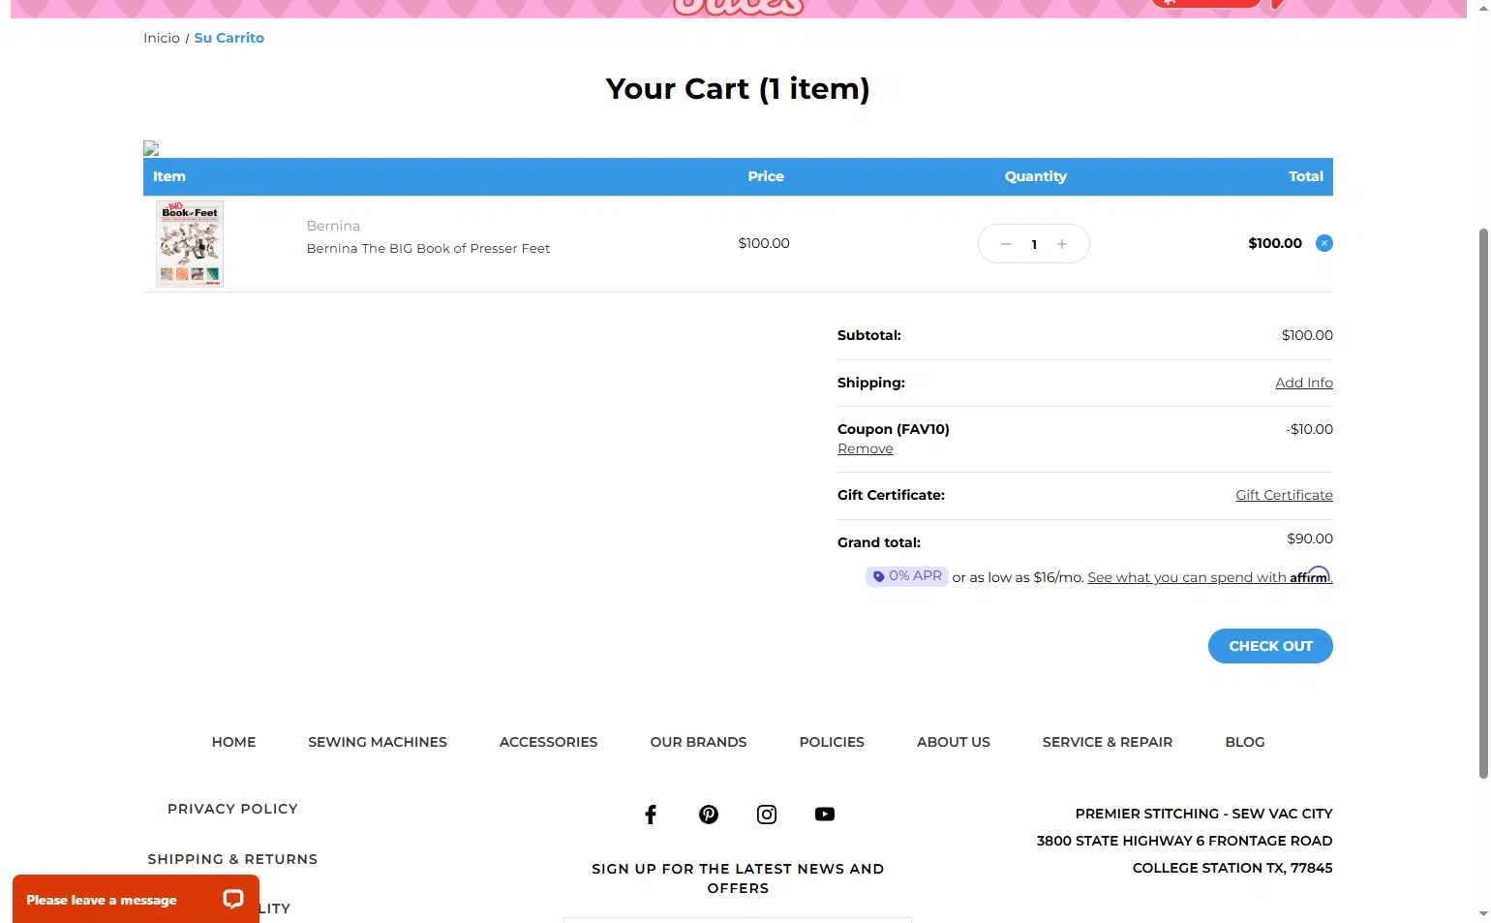Open Sewing Machines menu

(x=378, y=742)
